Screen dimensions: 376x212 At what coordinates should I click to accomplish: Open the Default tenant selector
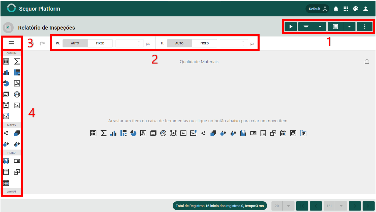click(x=318, y=9)
